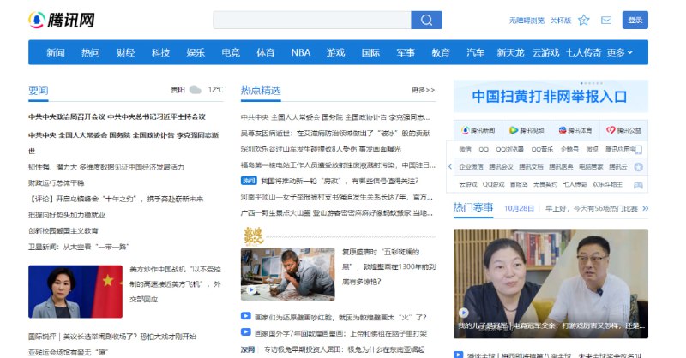Image resolution: width=686 pixels, height=358 pixels.
Task: Open the 国际 nav tab
Action: pos(370,52)
